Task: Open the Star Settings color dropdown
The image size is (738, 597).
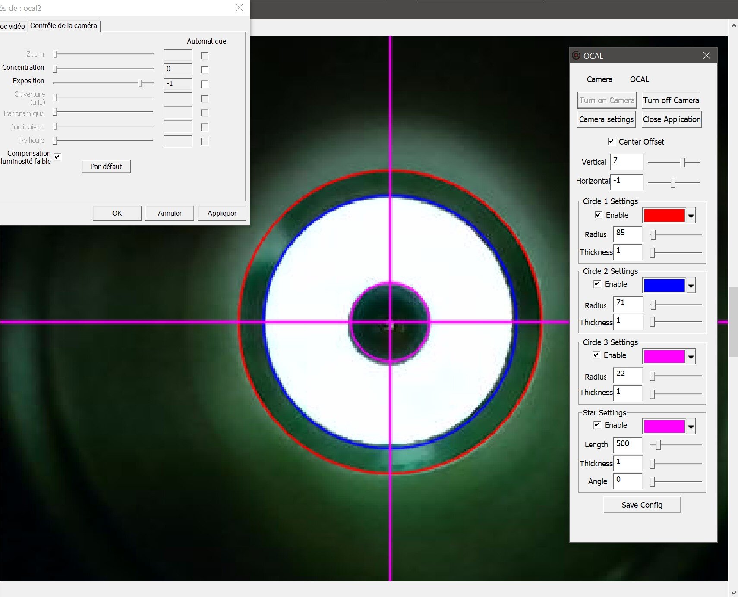Action: pos(691,427)
